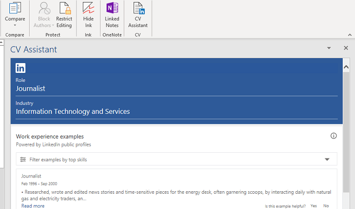Mark the example not helpful with No
This screenshot has height=209, width=355.
pos(326,206)
